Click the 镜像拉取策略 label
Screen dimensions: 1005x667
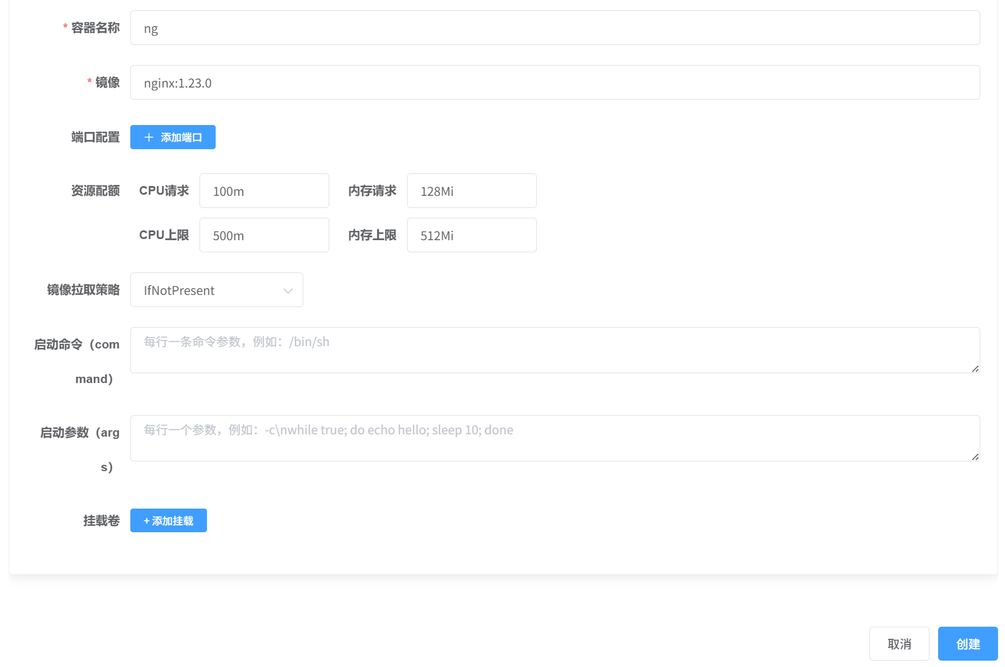coord(83,290)
